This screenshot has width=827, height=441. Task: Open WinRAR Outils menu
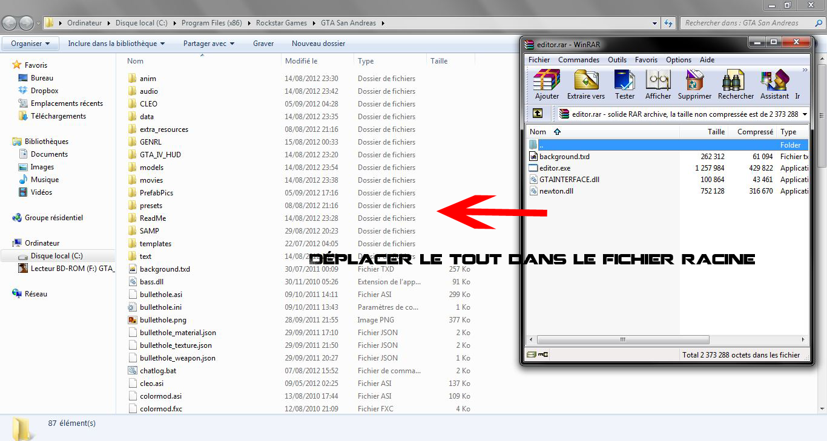pos(617,60)
